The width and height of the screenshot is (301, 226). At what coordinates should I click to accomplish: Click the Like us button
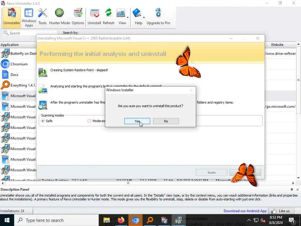[282, 211]
